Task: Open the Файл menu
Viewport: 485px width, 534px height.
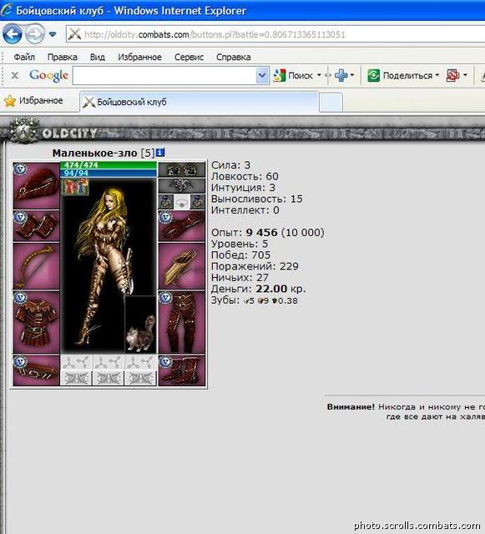Action: point(24,57)
